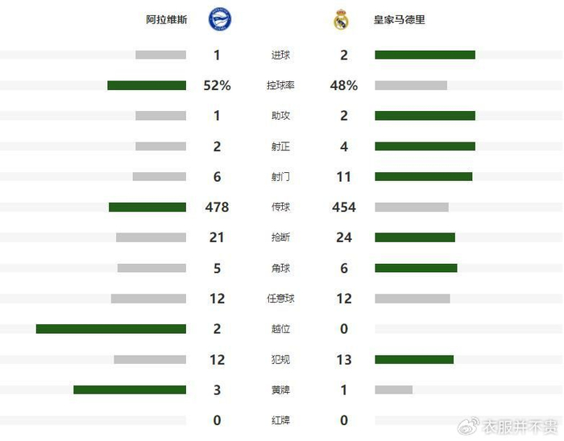
Task: Click Real Madrid's 11 shots value
Action: 344,177
